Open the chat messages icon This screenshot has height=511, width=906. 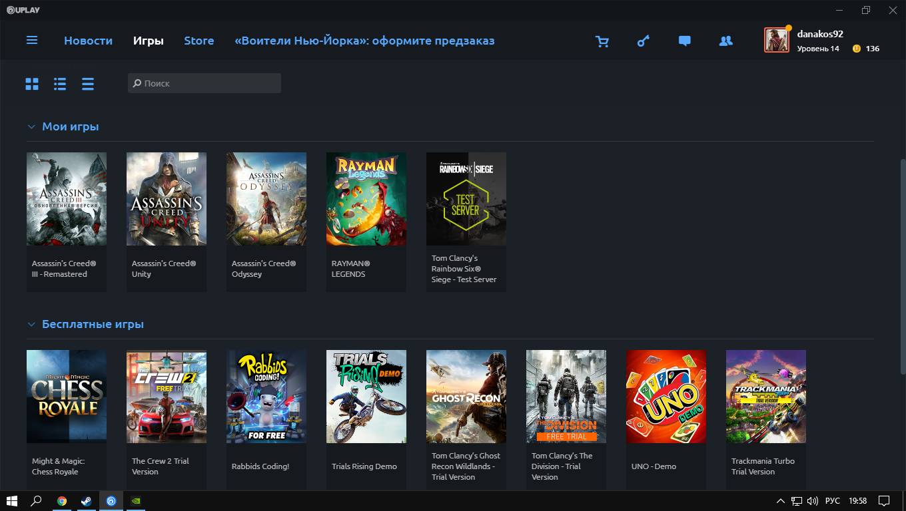pos(684,41)
